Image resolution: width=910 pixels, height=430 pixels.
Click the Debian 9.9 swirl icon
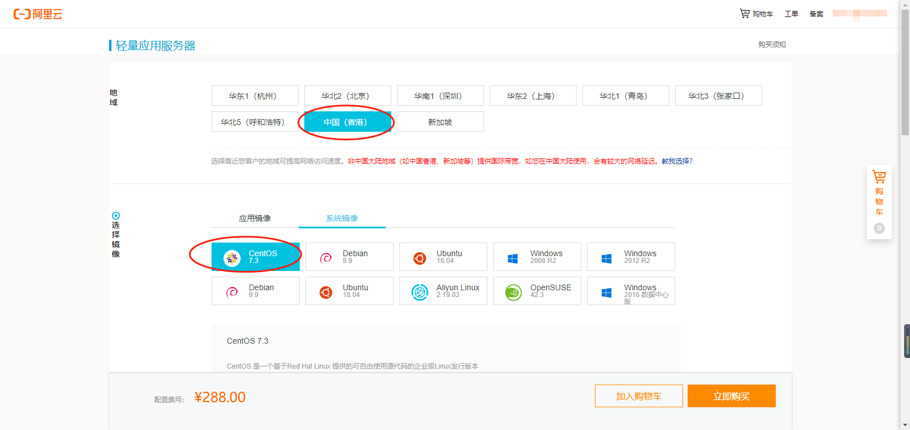point(232,293)
